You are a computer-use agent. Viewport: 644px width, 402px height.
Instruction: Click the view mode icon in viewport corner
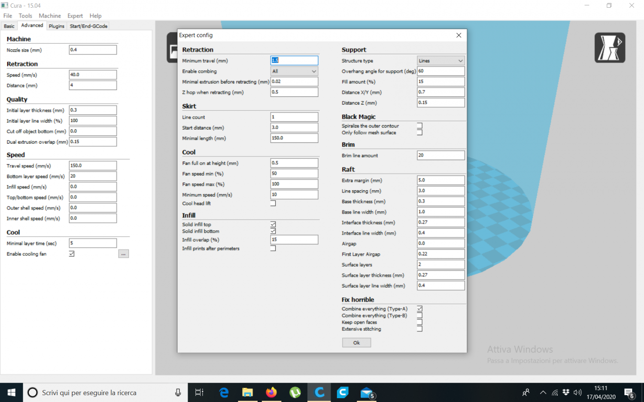(x=609, y=48)
